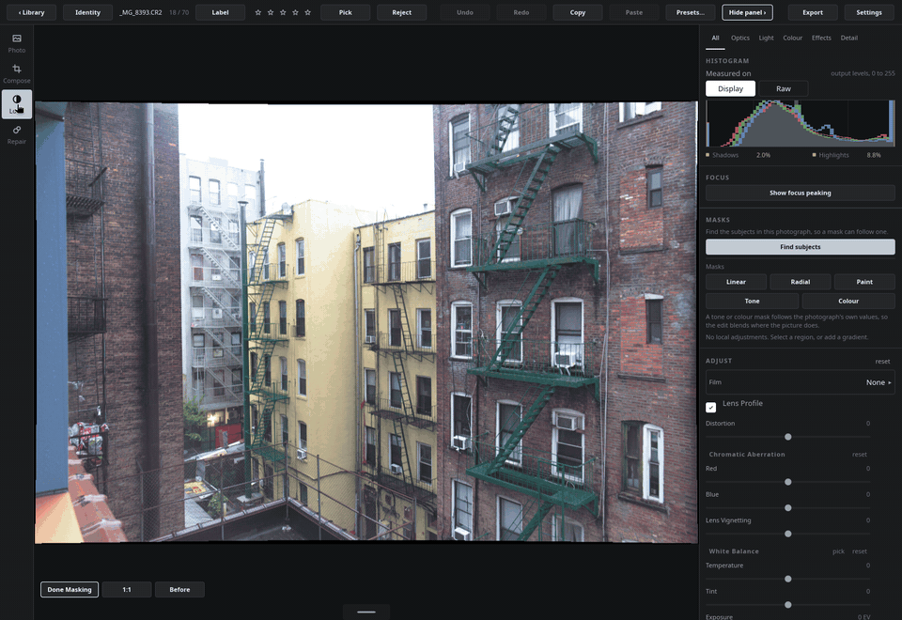Select the Repair tool icon
Image resolution: width=902 pixels, height=620 pixels.
17,134
